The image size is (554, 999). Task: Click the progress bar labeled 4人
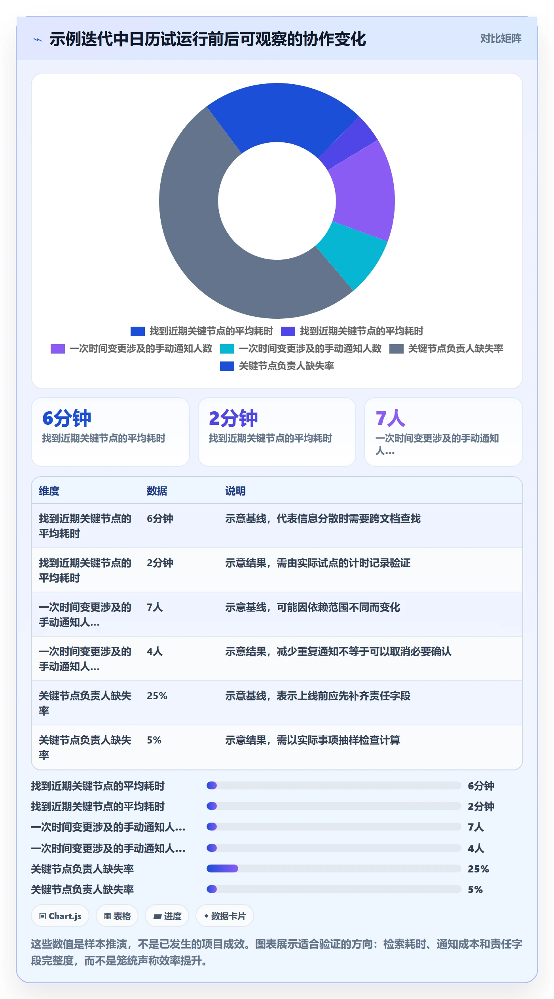coord(334,848)
